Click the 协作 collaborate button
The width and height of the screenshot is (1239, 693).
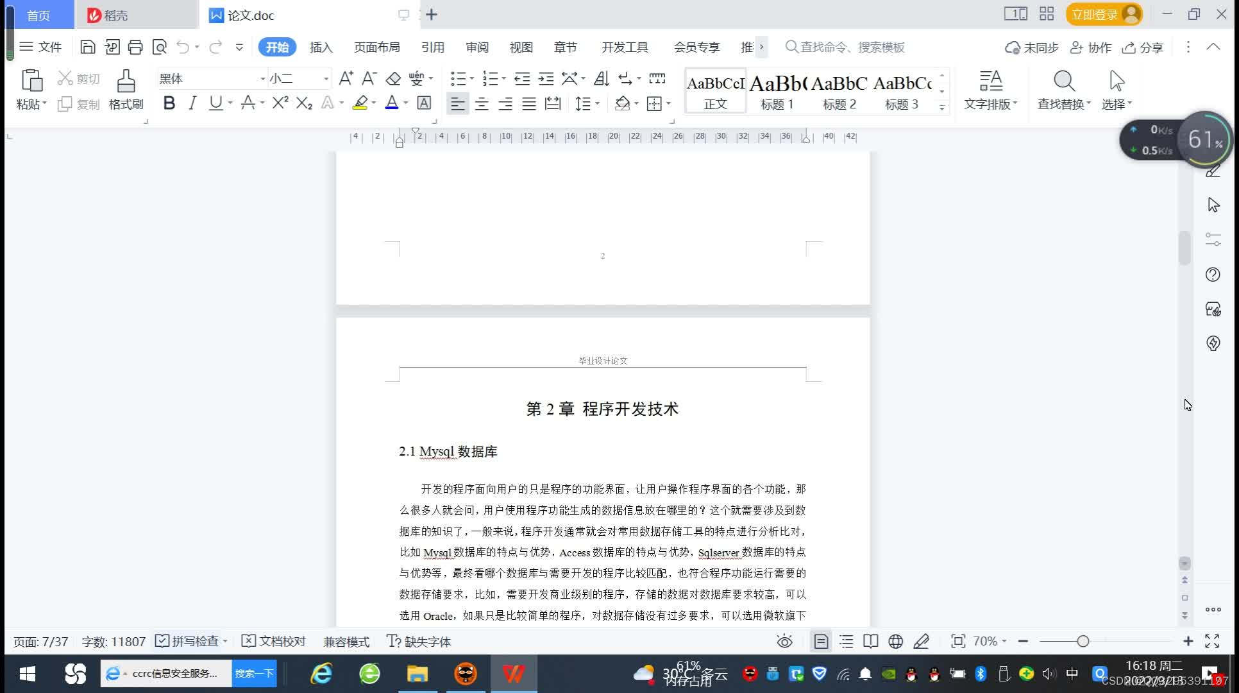coord(1090,47)
